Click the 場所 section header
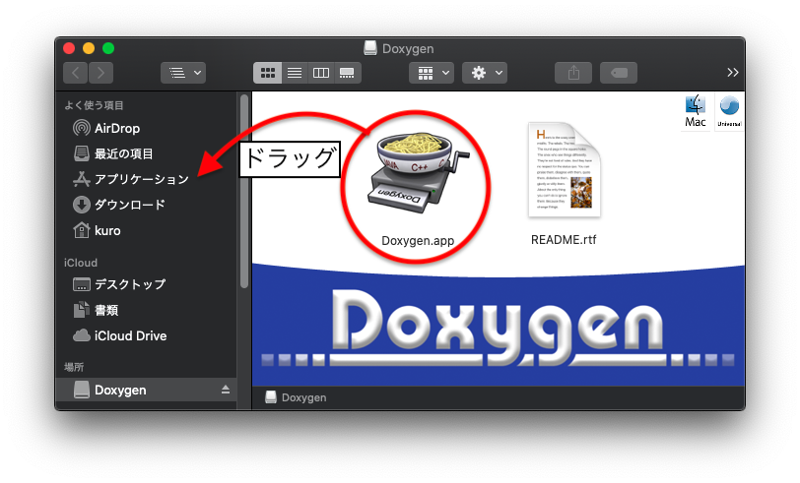 tap(74, 367)
